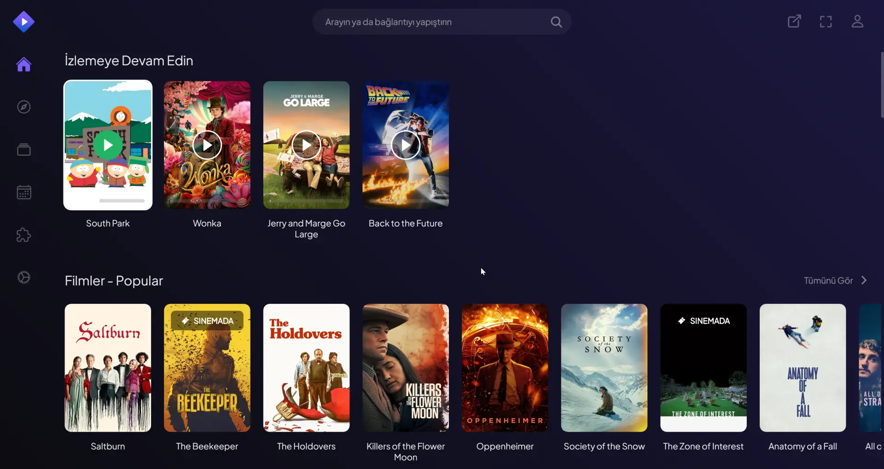Click SINEMADA badge on The Beekeeper
884x469 pixels.
[x=207, y=321]
